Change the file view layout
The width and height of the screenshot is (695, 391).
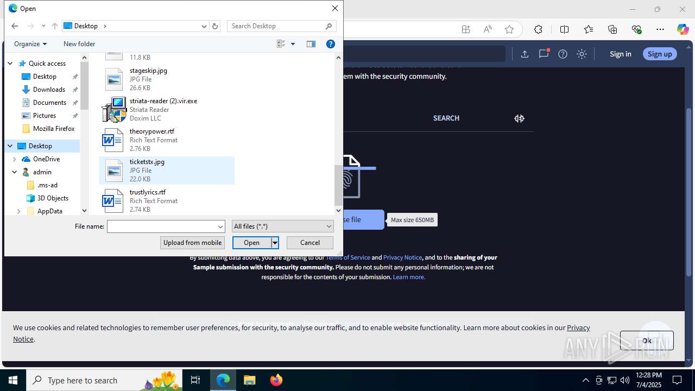(281, 44)
